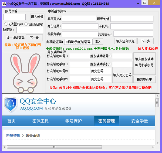Click the 填入历史密码 button

pyautogui.click(x=122, y=75)
